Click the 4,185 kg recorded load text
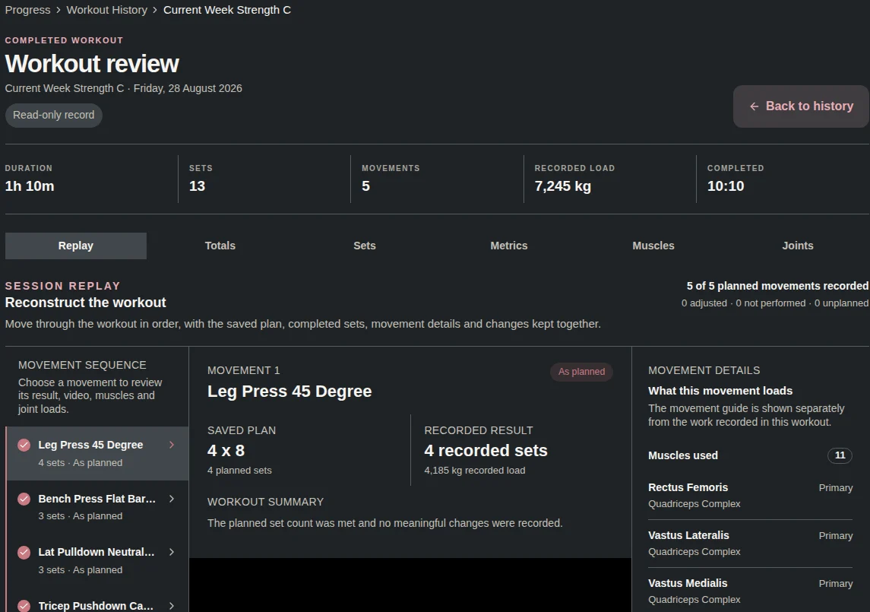The height and width of the screenshot is (612, 870). tap(474, 471)
